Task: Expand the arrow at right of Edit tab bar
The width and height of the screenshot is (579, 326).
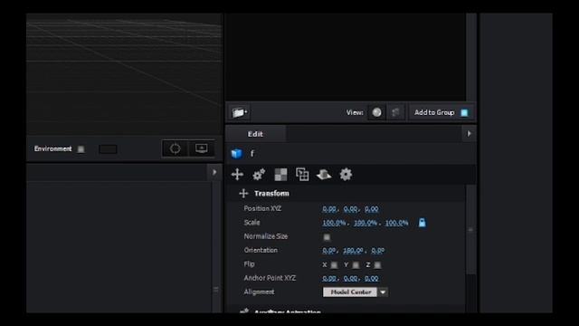Action: click(469, 133)
